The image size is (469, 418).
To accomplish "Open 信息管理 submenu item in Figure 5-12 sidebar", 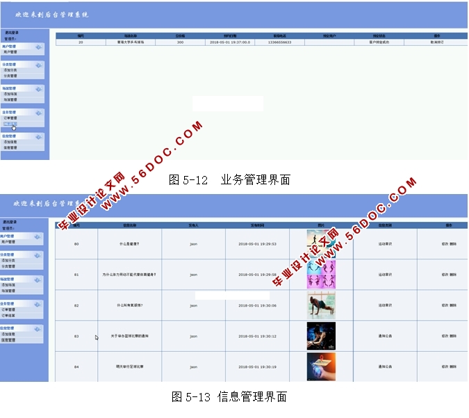I will (x=10, y=147).
